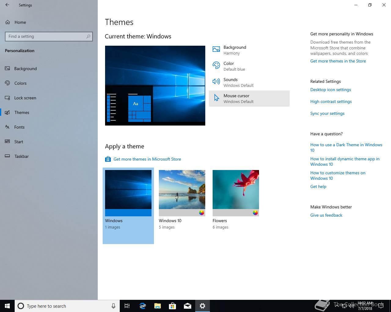Open the Background personalization page
Screen dimensions: 391x312
tap(49, 69)
